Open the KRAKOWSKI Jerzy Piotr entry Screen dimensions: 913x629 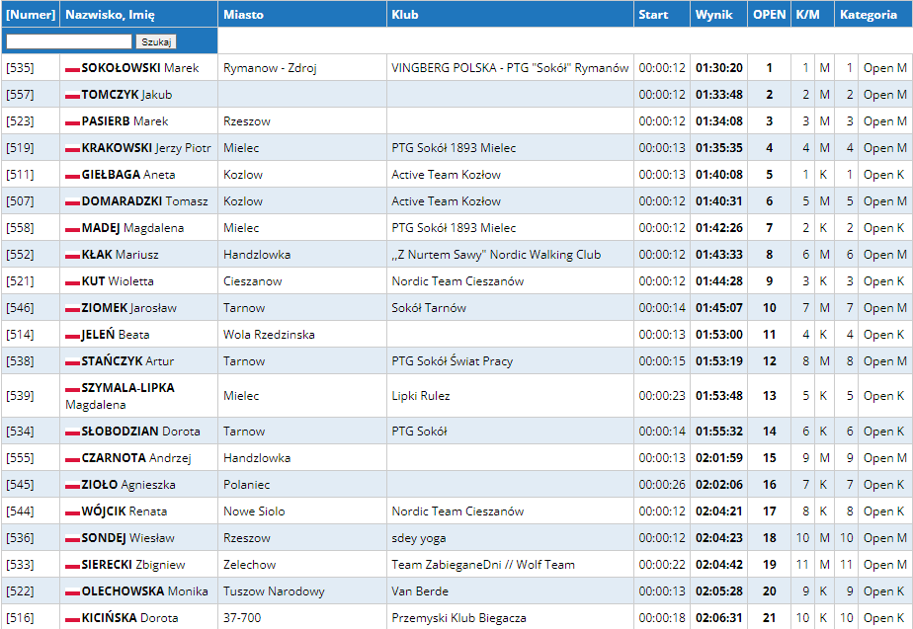145,148
